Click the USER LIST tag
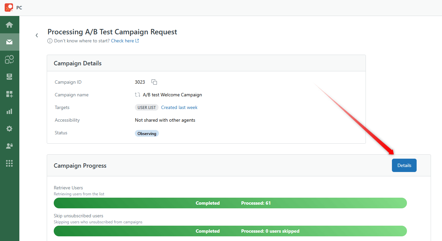The height and width of the screenshot is (241, 442). (147, 108)
